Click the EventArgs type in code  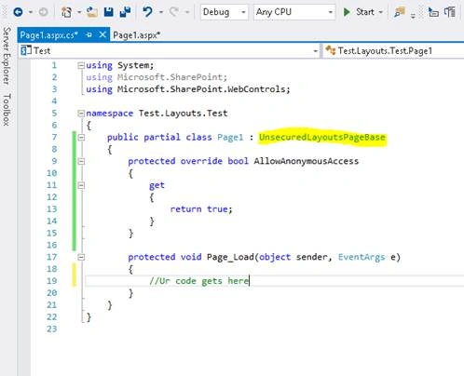(362, 257)
